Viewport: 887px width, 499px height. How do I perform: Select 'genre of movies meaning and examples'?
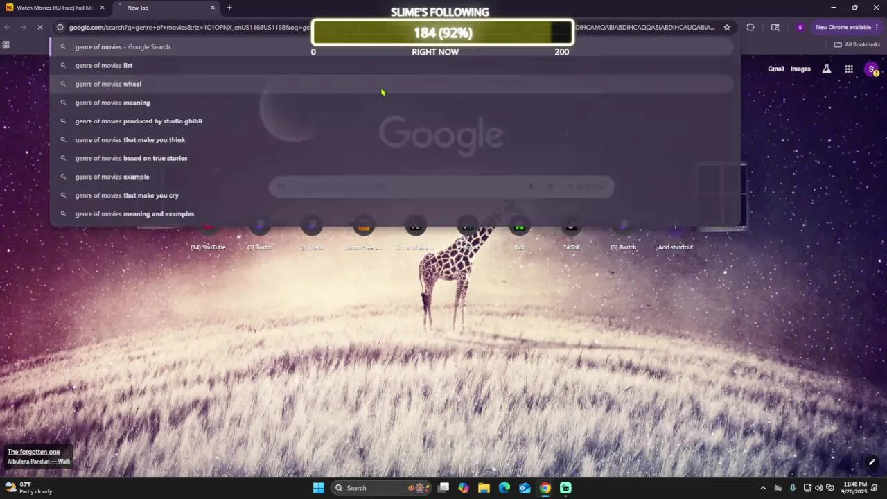click(392, 213)
